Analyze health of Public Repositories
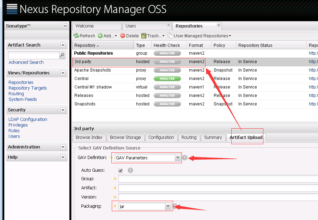The width and height of the screenshot is (318, 220). (167, 53)
